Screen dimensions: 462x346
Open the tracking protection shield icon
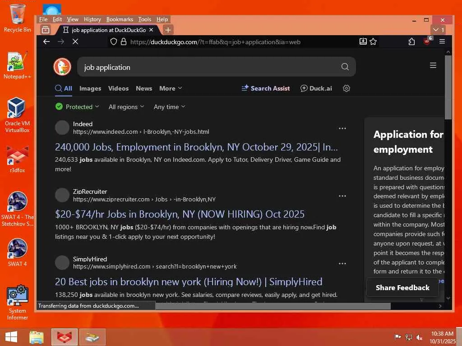[113, 42]
